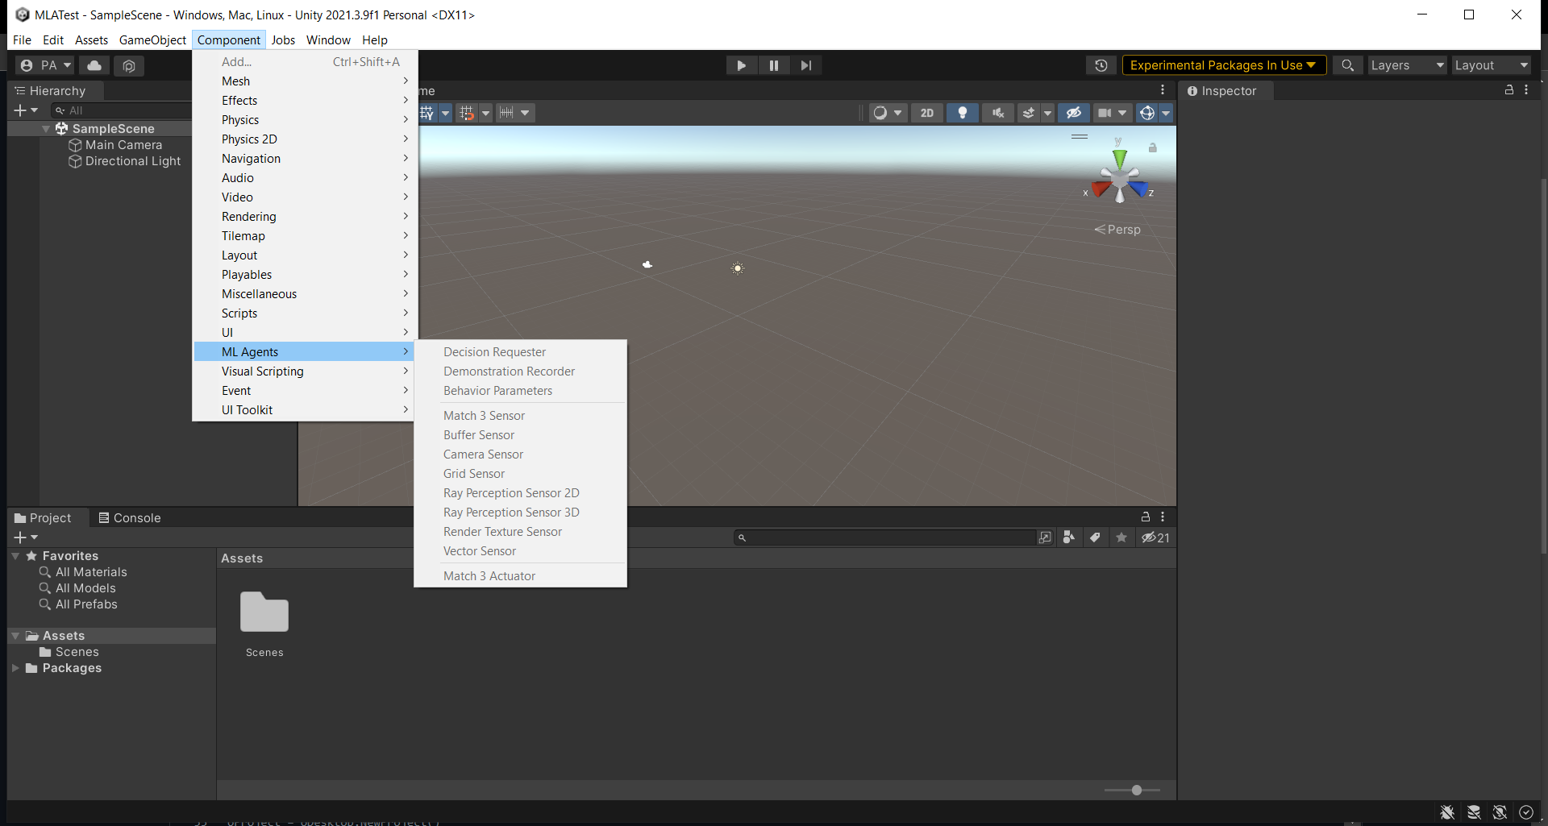This screenshot has width=1548, height=826.
Task: Click the favorites star icon in Project
Action: (x=1121, y=538)
